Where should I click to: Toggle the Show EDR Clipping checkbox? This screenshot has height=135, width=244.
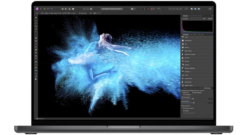(191, 92)
